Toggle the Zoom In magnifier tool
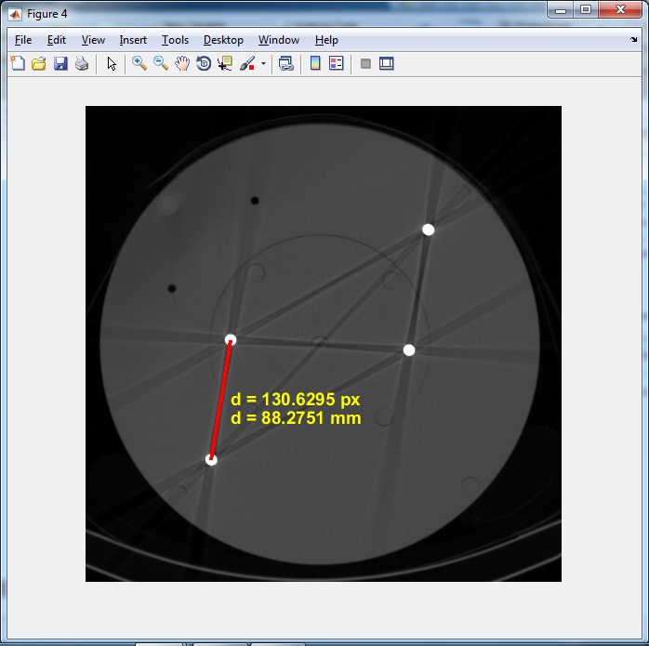The width and height of the screenshot is (649, 646). [x=139, y=64]
